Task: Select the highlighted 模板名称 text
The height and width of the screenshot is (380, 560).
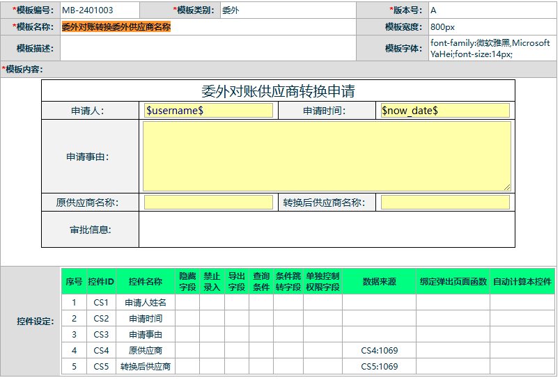Action: 116,27
